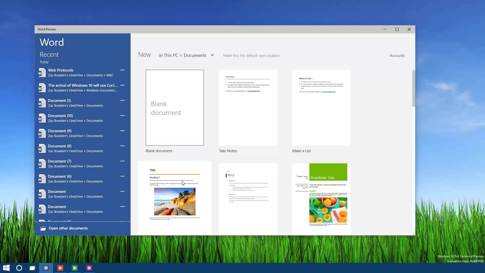
Task: Click the folder icon for Open other documents
Action: (43, 228)
